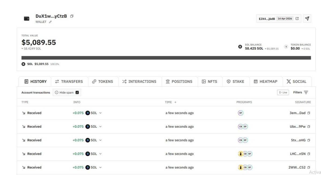The width and height of the screenshot is (321, 175).
Task: Edit the WALLET label pencil icon
Action: 50,22
